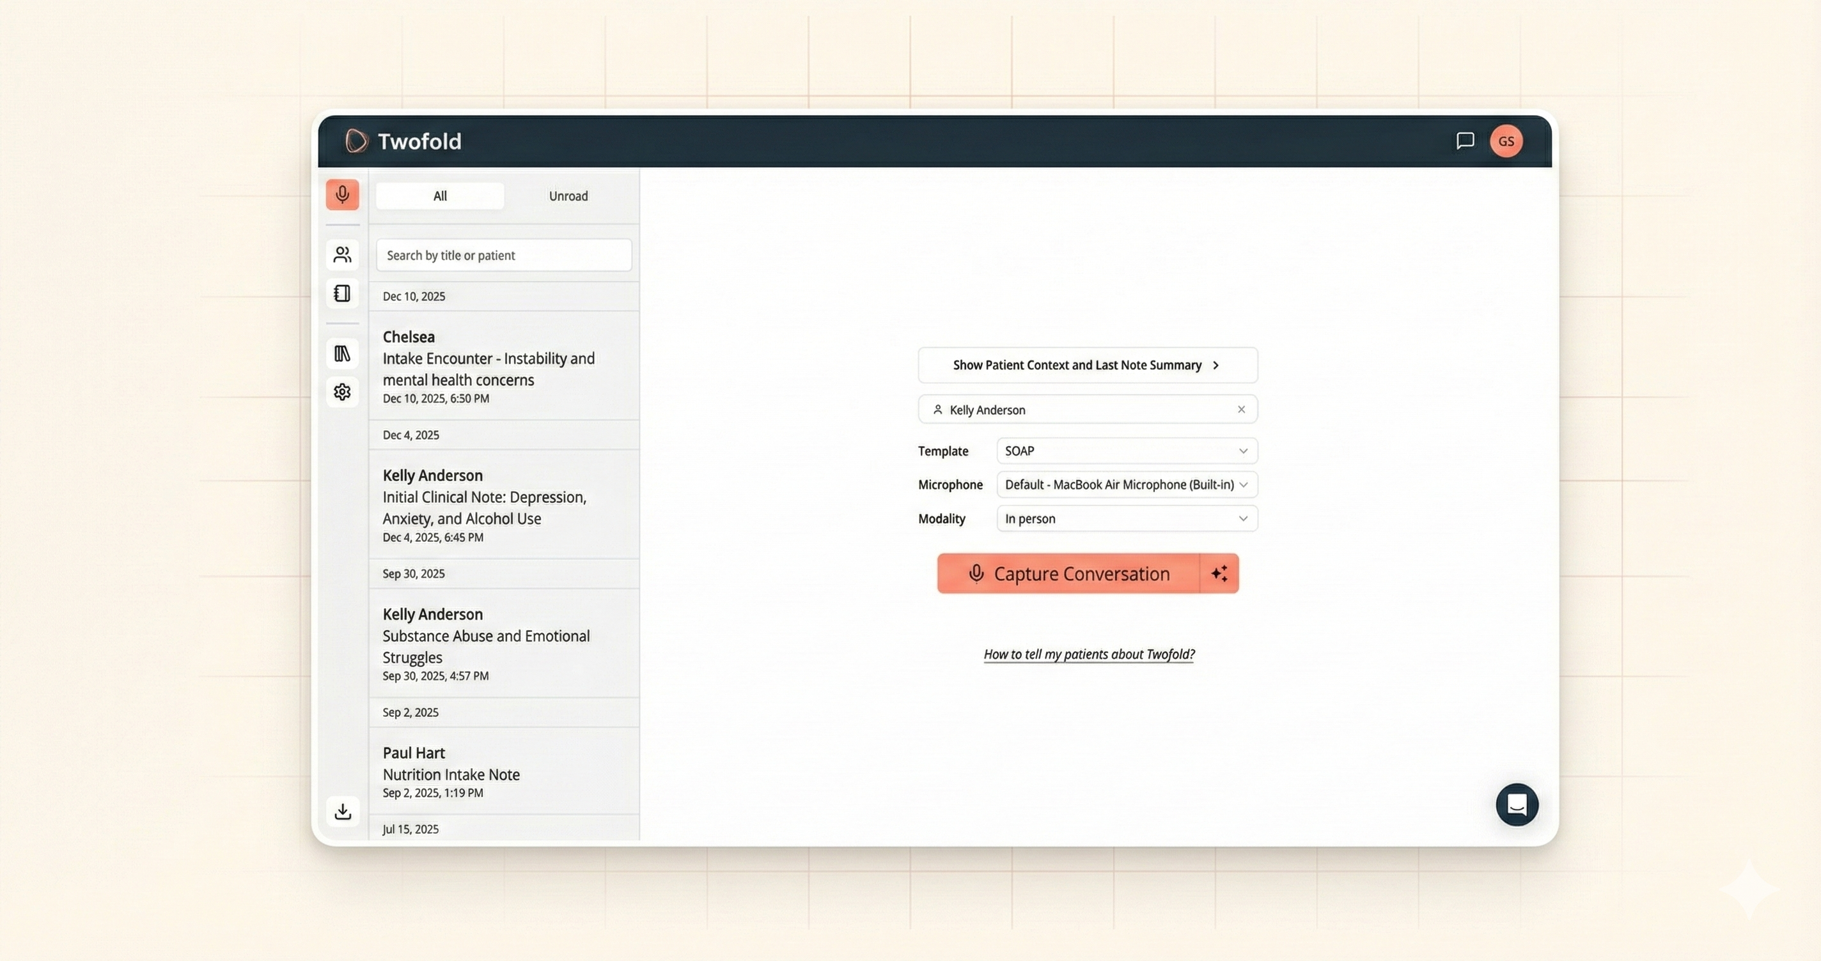Expand Show Patient Context and Last Note Summary
Image resolution: width=1821 pixels, height=961 pixels.
pyautogui.click(x=1087, y=365)
